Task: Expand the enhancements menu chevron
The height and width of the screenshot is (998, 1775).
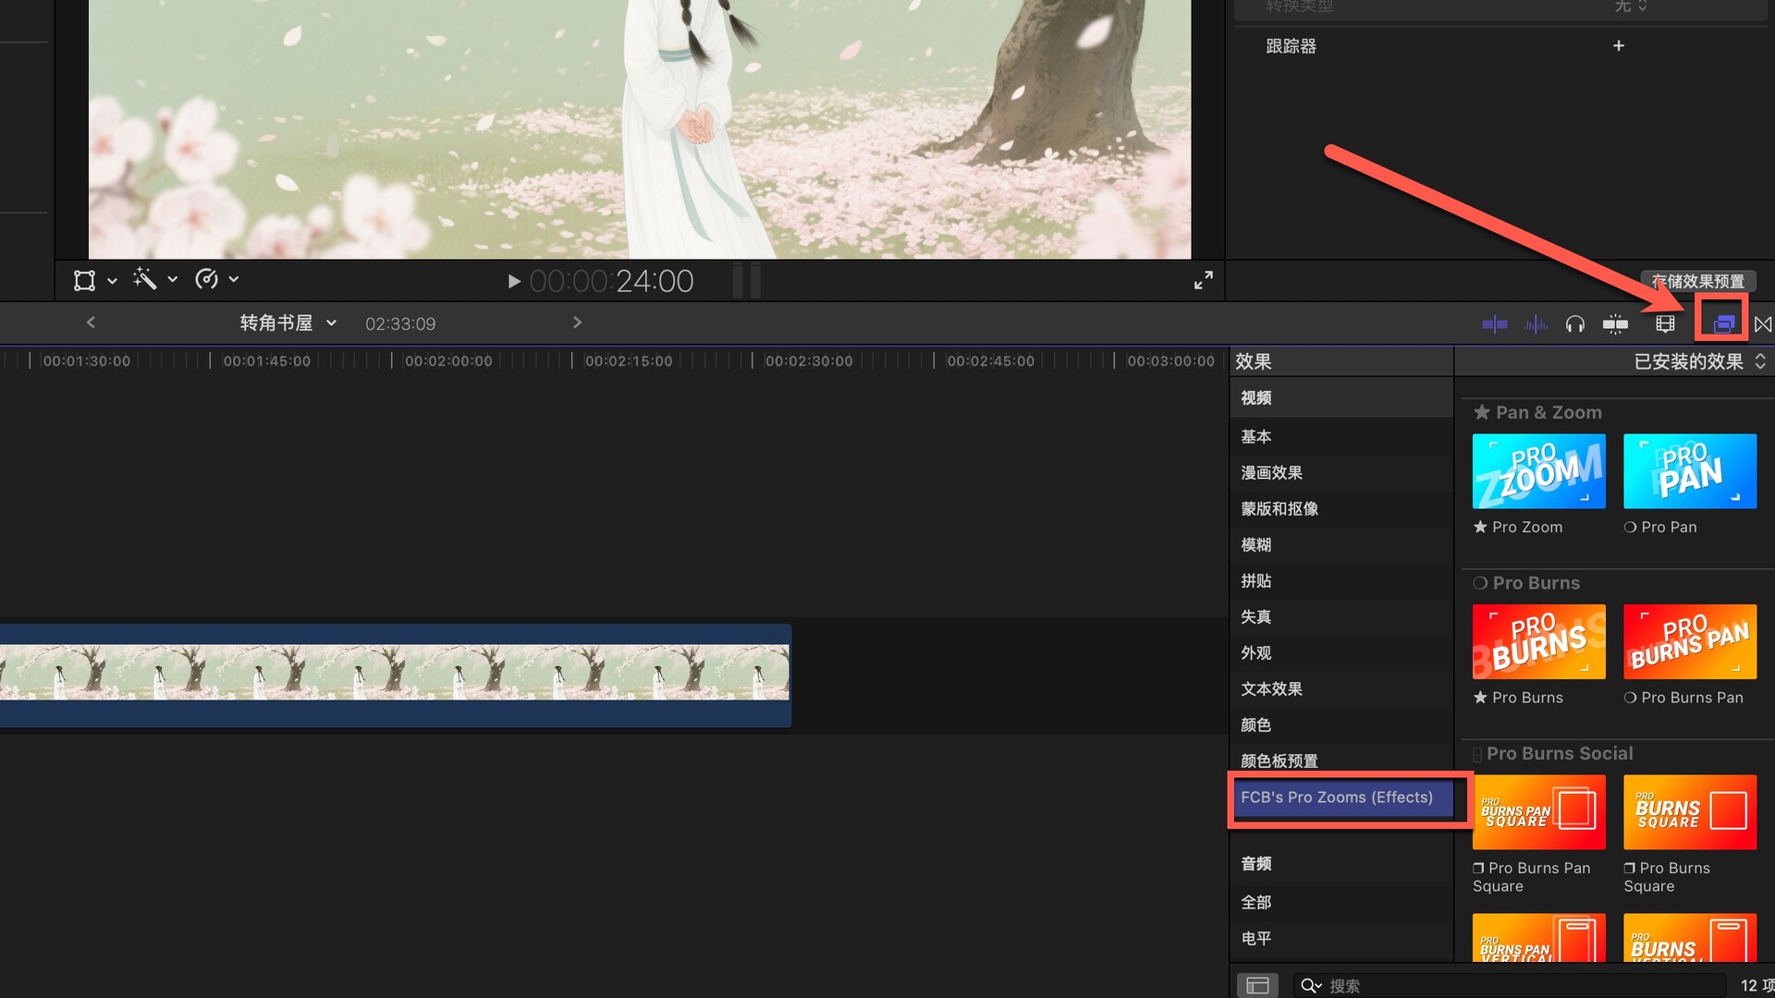Action: click(172, 279)
